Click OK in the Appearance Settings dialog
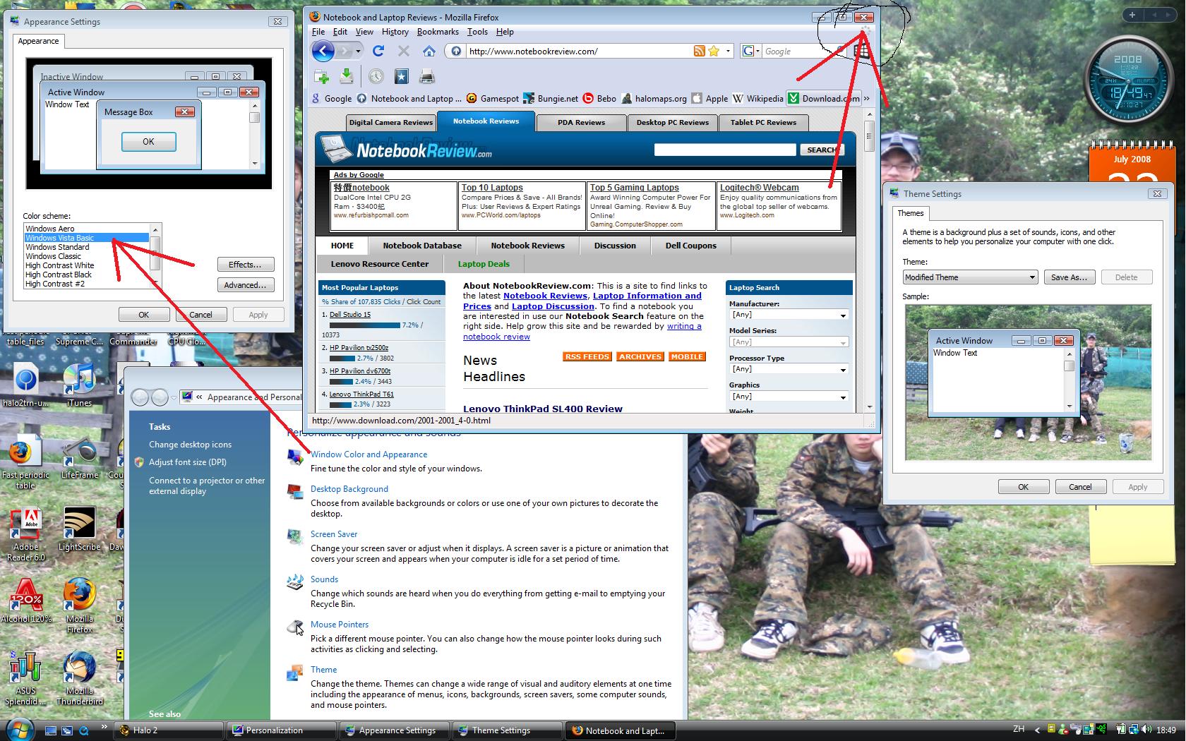The height and width of the screenshot is (741, 1186). (143, 315)
